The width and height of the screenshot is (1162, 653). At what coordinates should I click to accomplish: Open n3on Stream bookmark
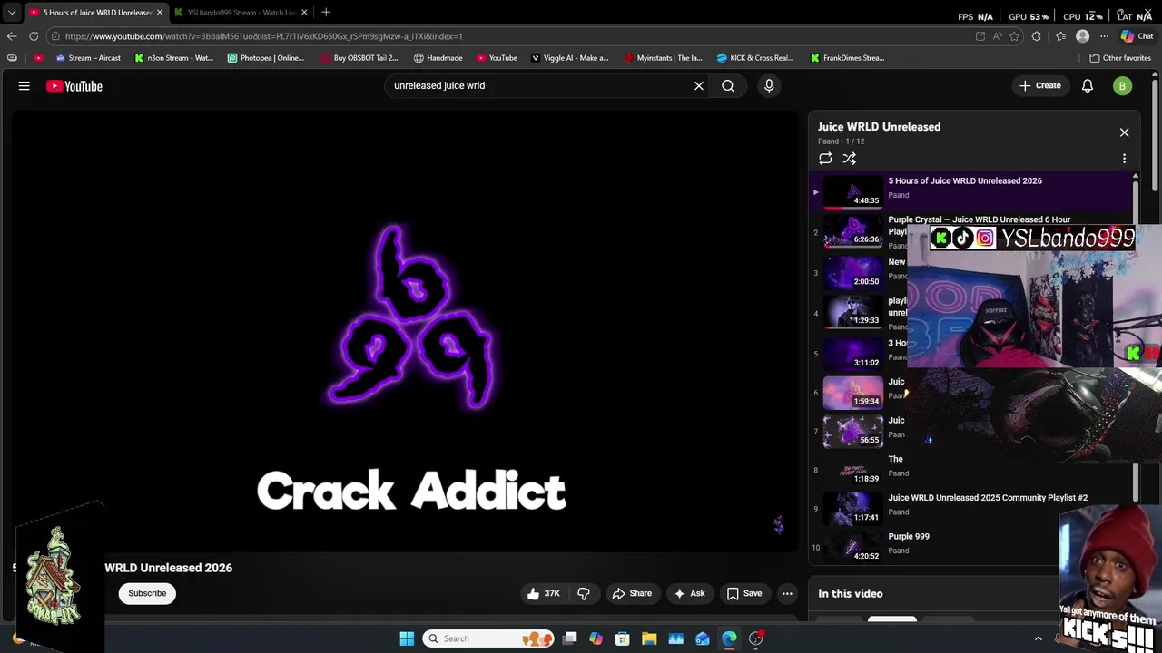173,58
